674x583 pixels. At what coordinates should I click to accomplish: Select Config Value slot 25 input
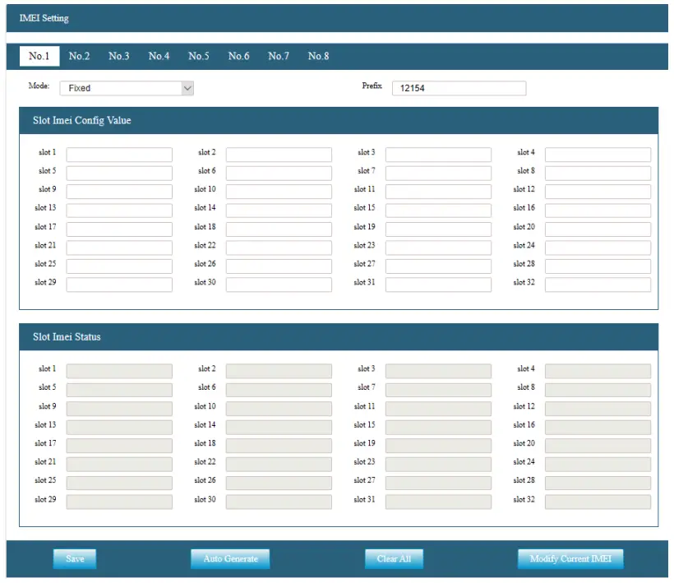tap(119, 266)
